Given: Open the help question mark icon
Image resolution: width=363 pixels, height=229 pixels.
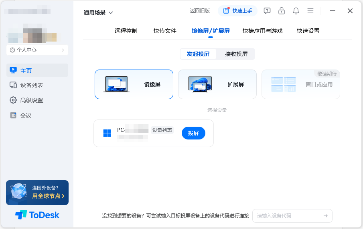Looking at the screenshot, I should (x=267, y=11).
